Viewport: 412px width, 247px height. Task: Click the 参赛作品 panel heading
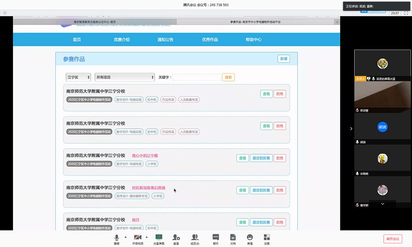[x=74, y=59]
